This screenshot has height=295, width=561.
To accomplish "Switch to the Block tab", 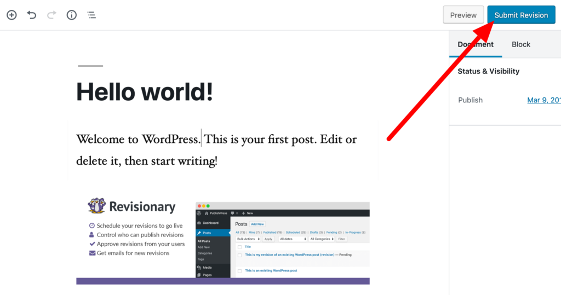I will coord(521,44).
